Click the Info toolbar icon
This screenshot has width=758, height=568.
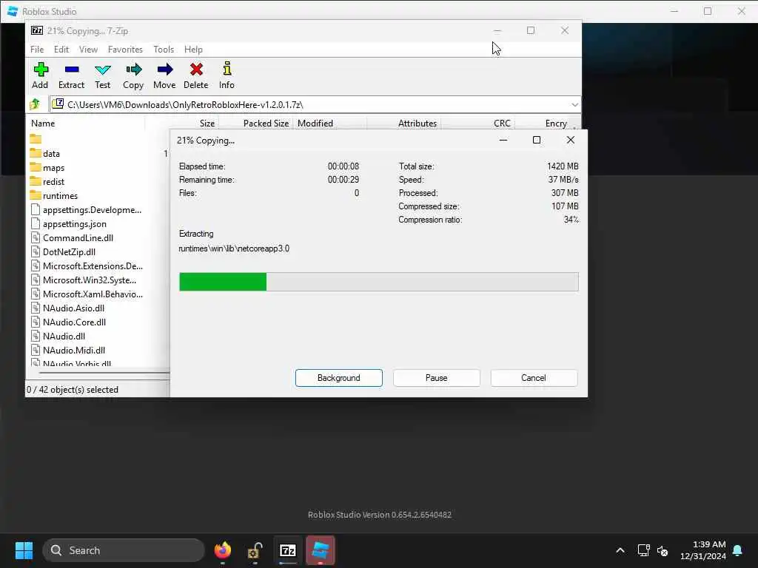click(x=227, y=75)
